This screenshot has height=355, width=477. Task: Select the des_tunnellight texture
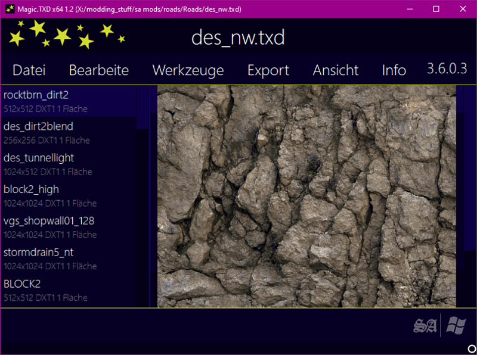click(68, 164)
